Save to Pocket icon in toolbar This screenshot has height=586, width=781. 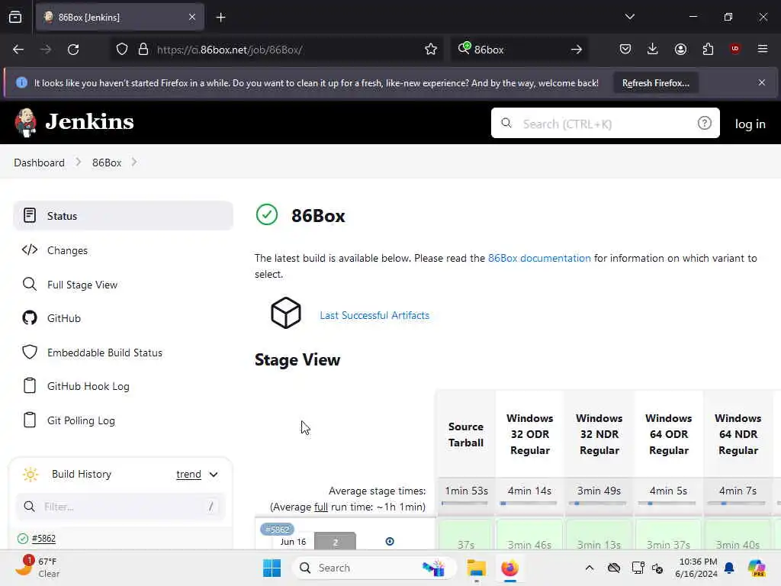click(x=625, y=49)
